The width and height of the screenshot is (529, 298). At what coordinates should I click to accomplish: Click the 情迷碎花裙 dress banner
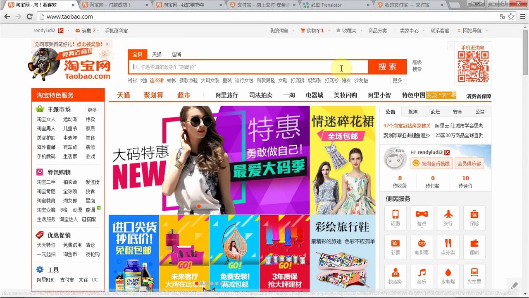point(343,160)
